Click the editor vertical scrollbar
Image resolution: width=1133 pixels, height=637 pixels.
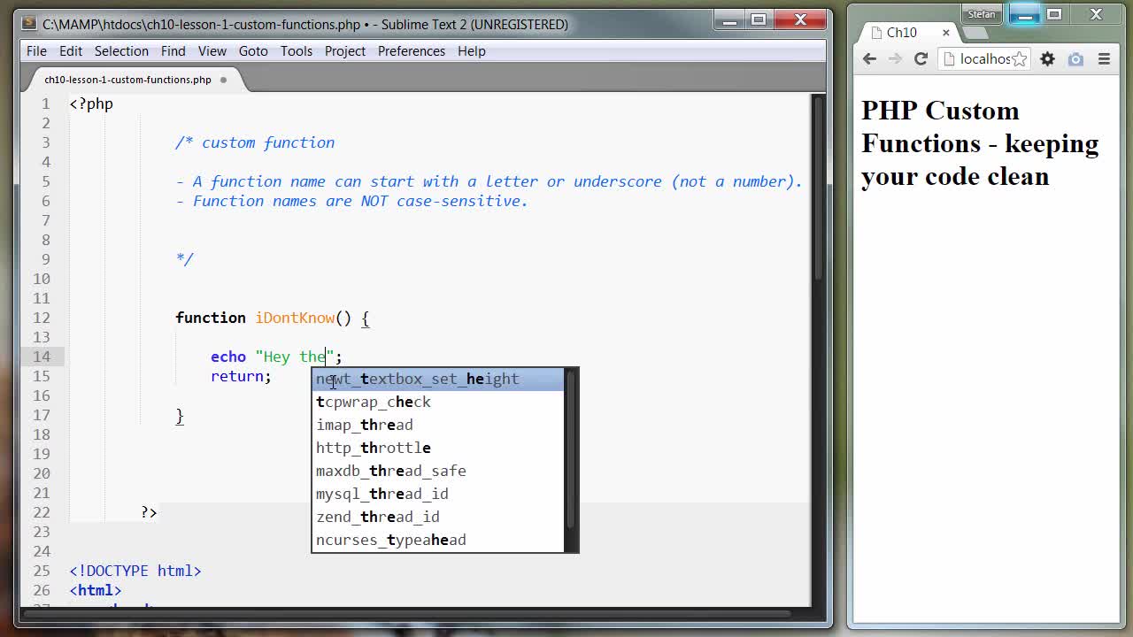(818, 190)
